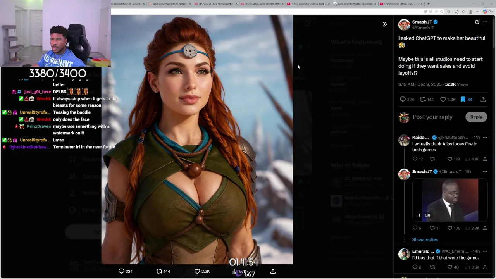Switch to Mercy Official Trailer 2 tab

tap(401, 4)
